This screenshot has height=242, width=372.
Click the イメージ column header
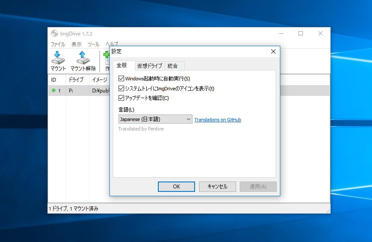[99, 80]
